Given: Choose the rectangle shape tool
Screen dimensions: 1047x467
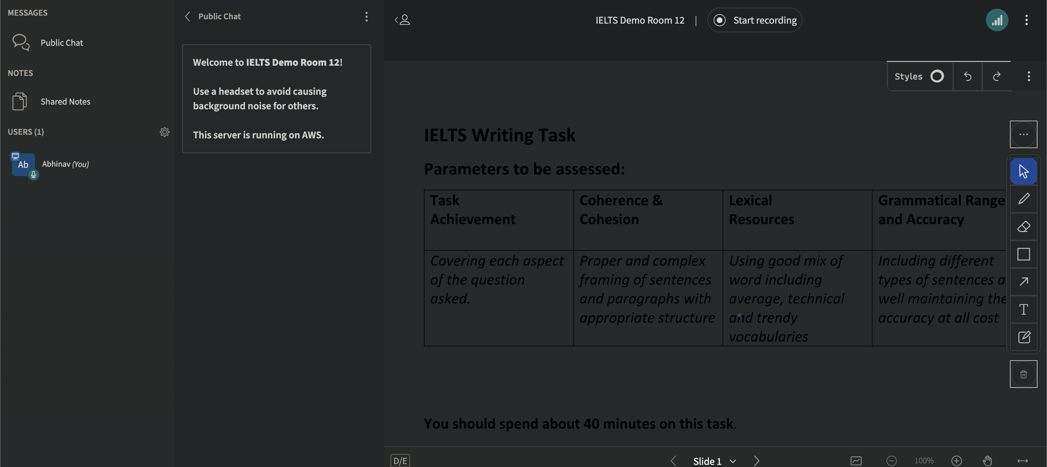Looking at the screenshot, I should [x=1023, y=254].
